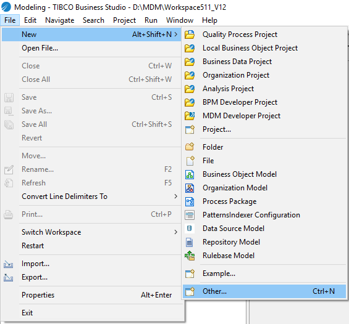
Task: Click the Data Source Model icon
Action: (190, 229)
